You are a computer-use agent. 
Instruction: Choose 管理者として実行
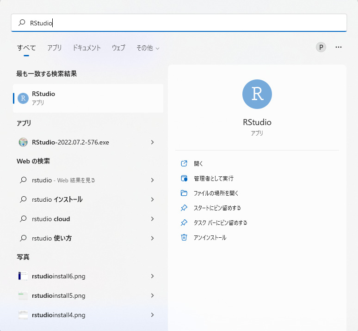(x=214, y=178)
